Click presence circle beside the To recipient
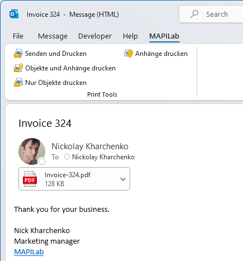 tap(67, 156)
